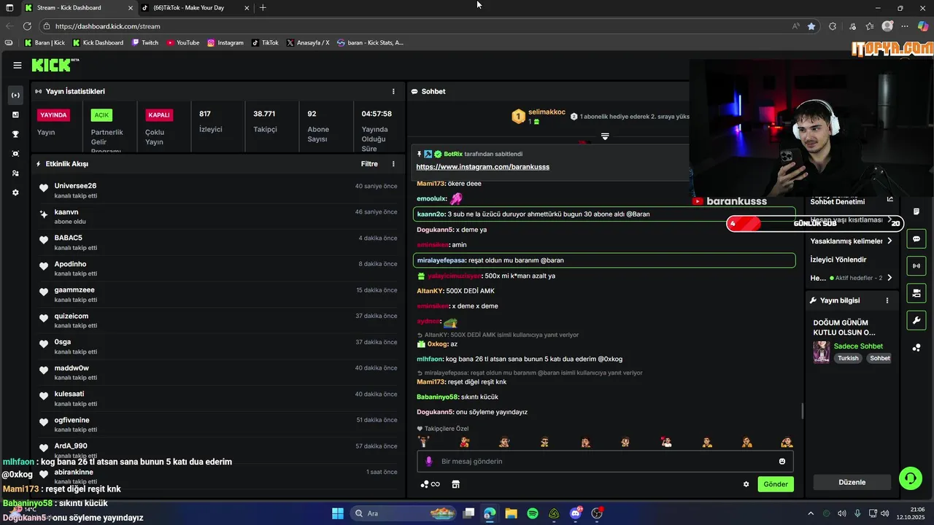Open the green headset support button
This screenshot has height=525, width=934.
(910, 478)
